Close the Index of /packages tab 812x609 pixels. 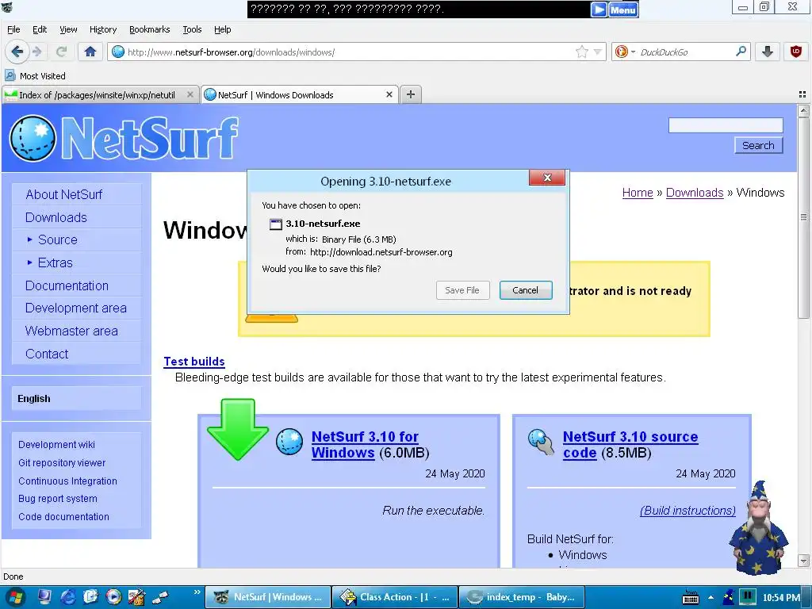click(190, 95)
